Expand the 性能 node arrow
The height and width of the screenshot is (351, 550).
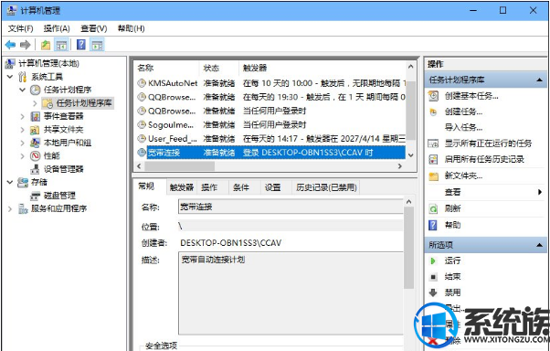tap(23, 155)
